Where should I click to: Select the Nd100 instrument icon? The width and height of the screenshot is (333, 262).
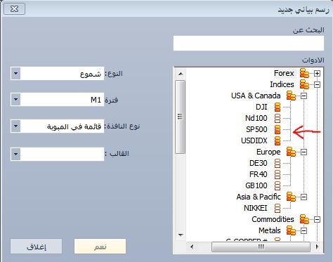(277, 118)
